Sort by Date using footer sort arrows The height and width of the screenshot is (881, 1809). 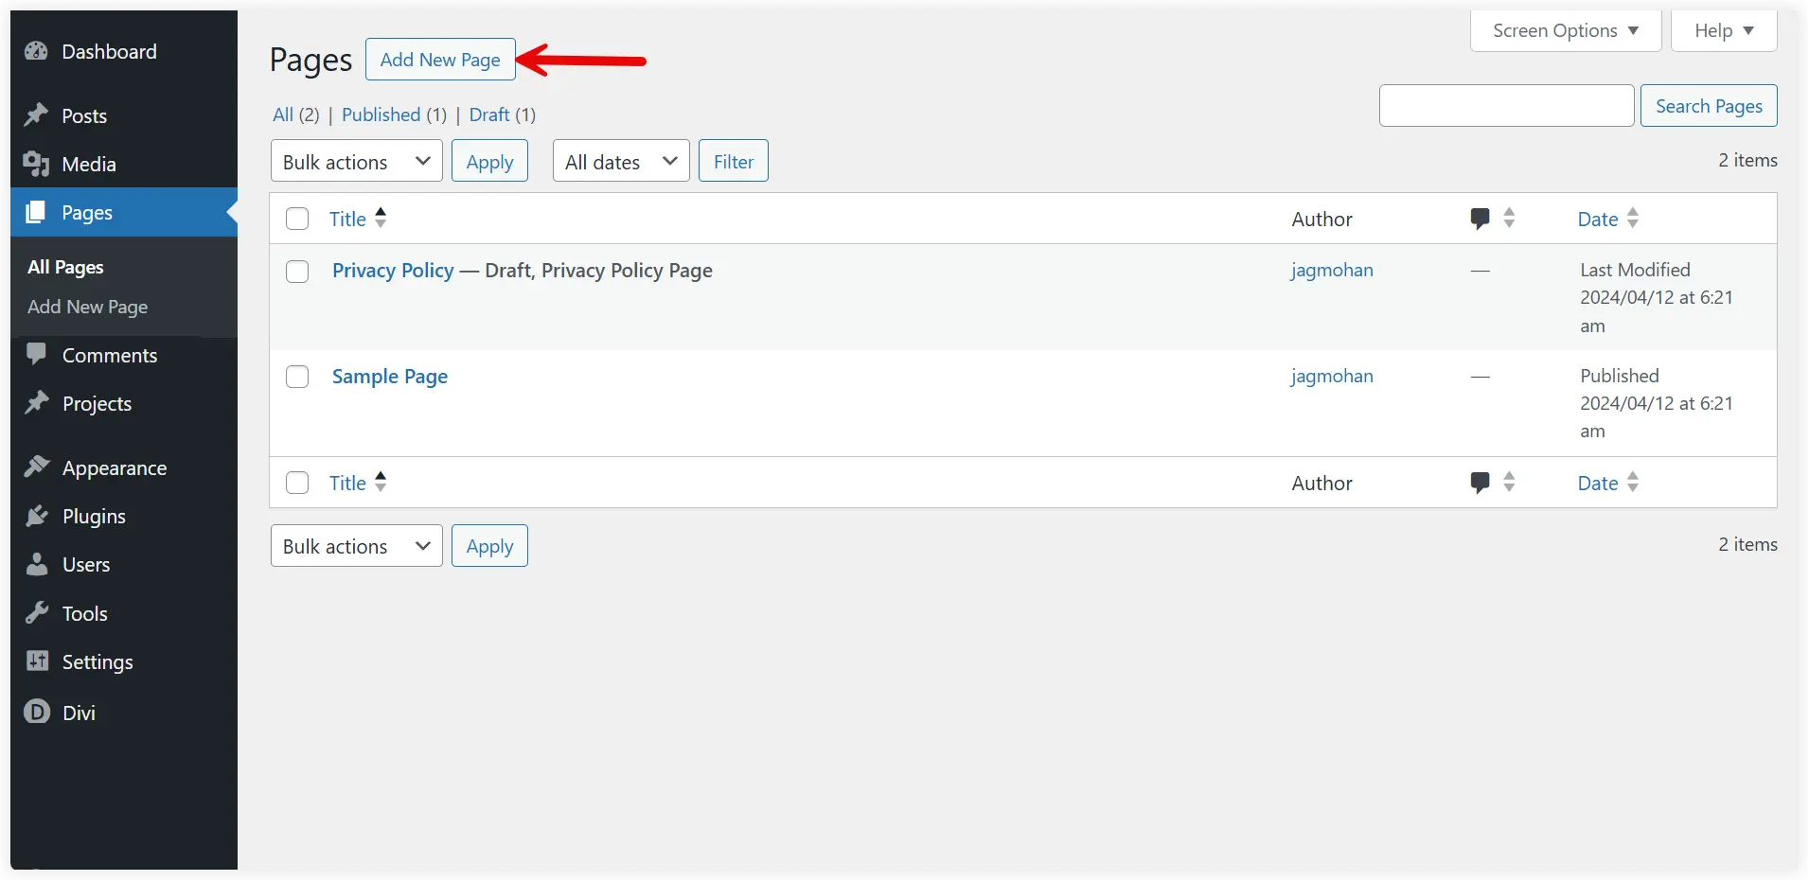click(x=1632, y=482)
